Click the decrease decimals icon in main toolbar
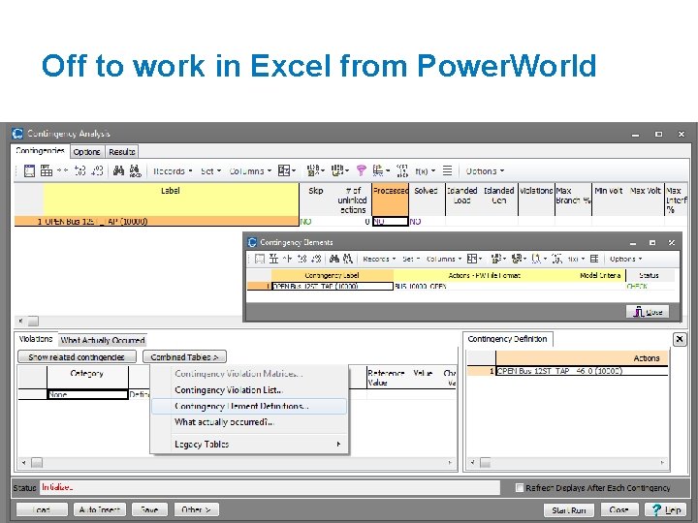The image size is (698, 523). point(97,170)
